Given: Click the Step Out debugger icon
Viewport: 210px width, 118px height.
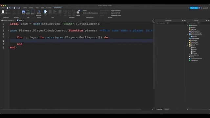Looking at the screenshot, I should point(73,12).
